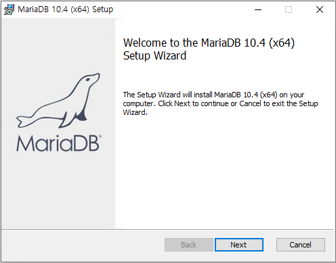
Task: Click the greyed-out maximize button
Action: (289, 9)
